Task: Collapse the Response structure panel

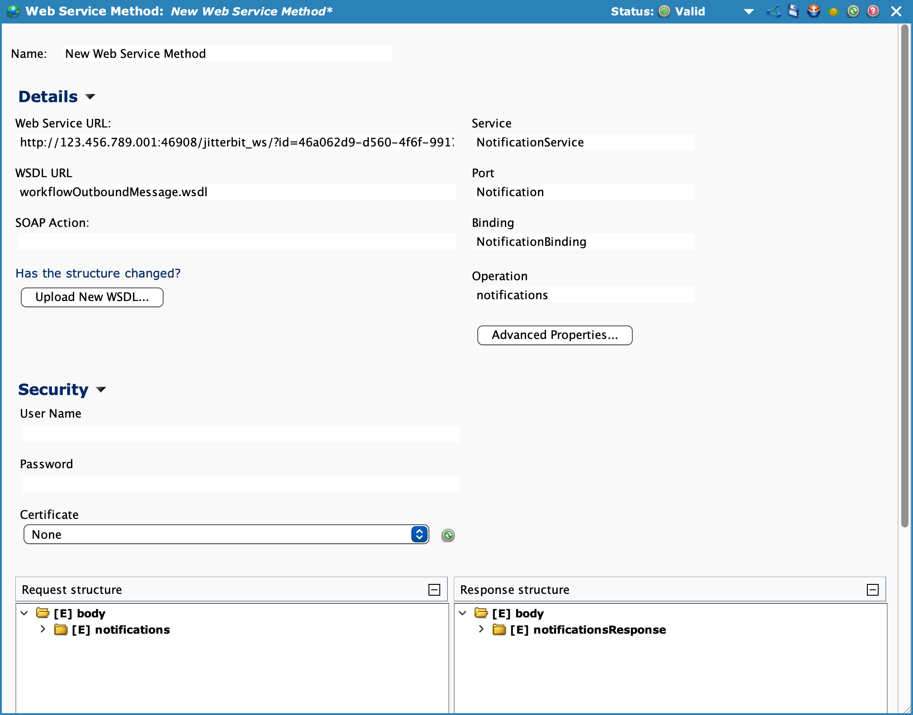Action: (x=872, y=589)
